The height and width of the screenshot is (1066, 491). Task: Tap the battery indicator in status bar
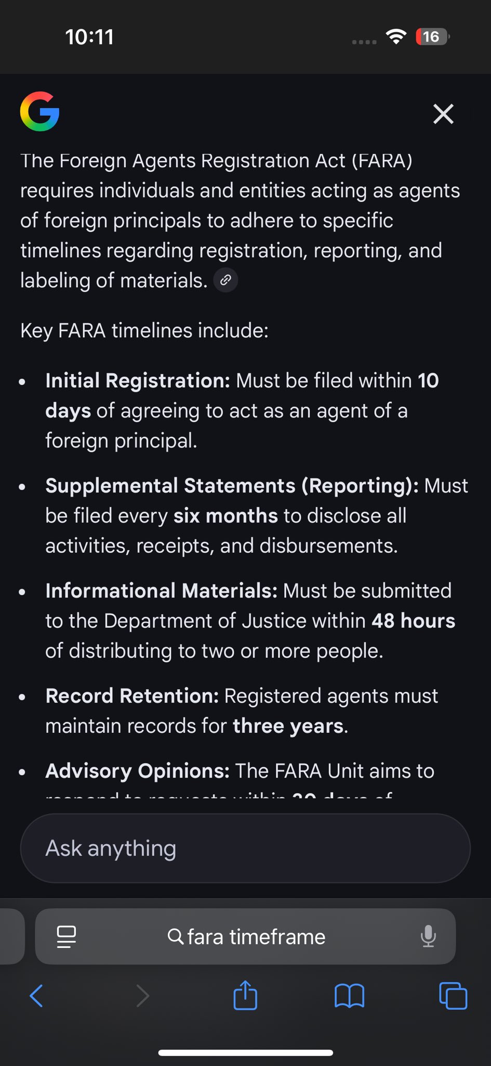coord(432,37)
